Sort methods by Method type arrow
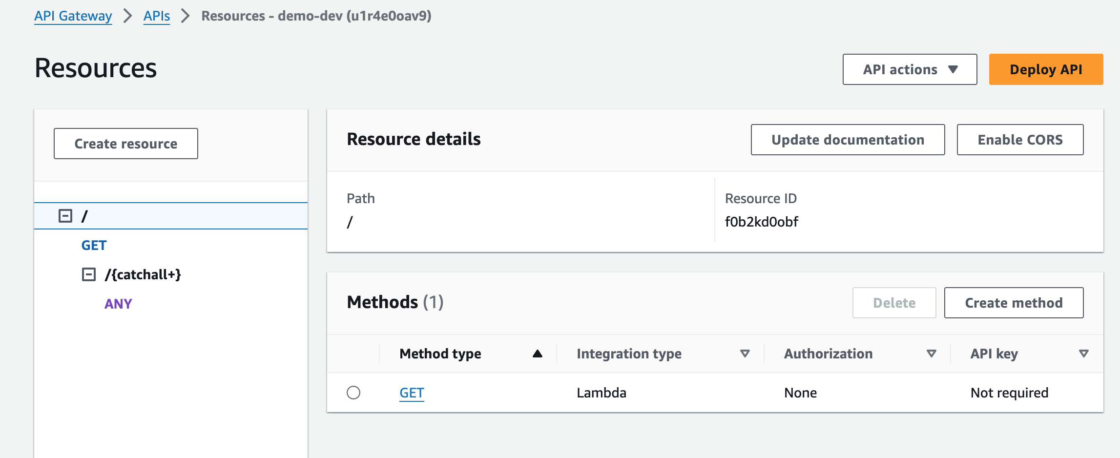The image size is (1120, 458). [537, 354]
